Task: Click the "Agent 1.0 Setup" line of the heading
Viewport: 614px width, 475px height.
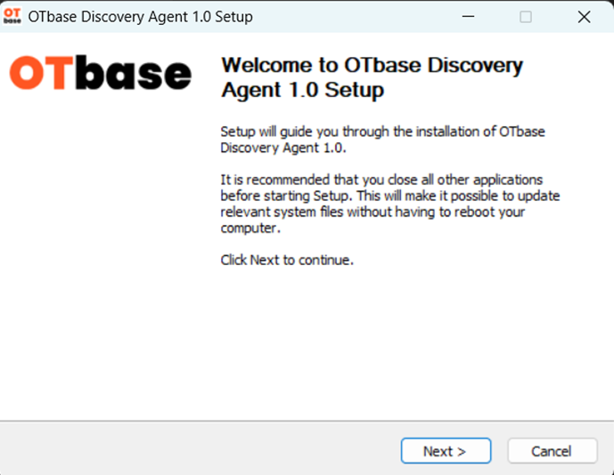Action: (x=302, y=90)
